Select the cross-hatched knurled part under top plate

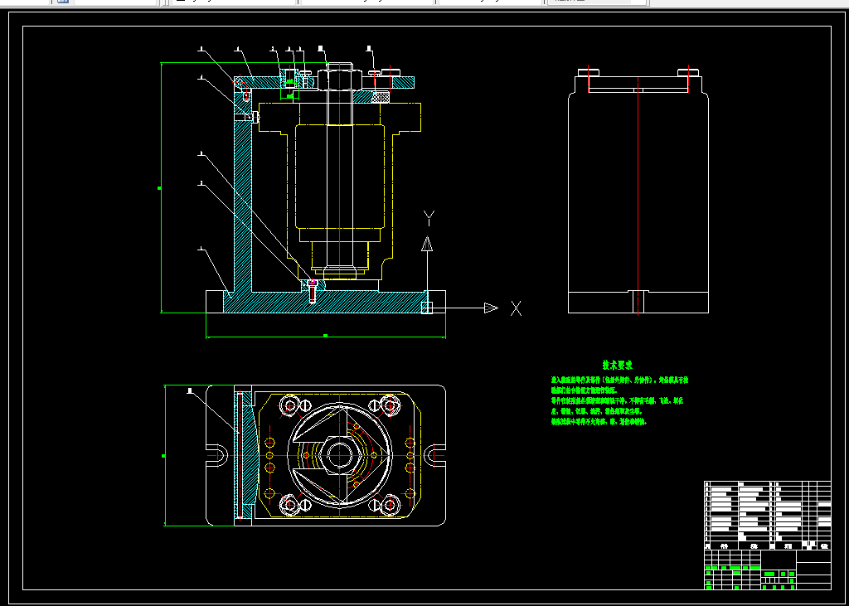pos(381,97)
